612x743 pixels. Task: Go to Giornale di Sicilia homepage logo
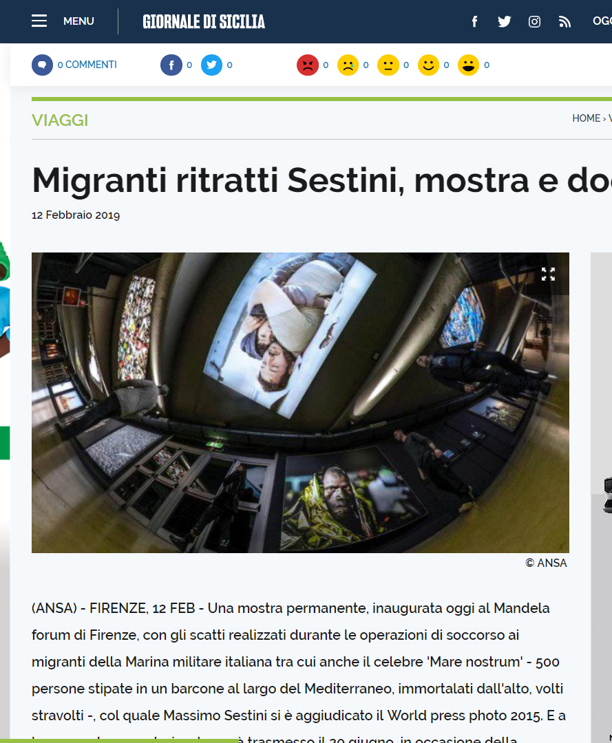pos(204,22)
